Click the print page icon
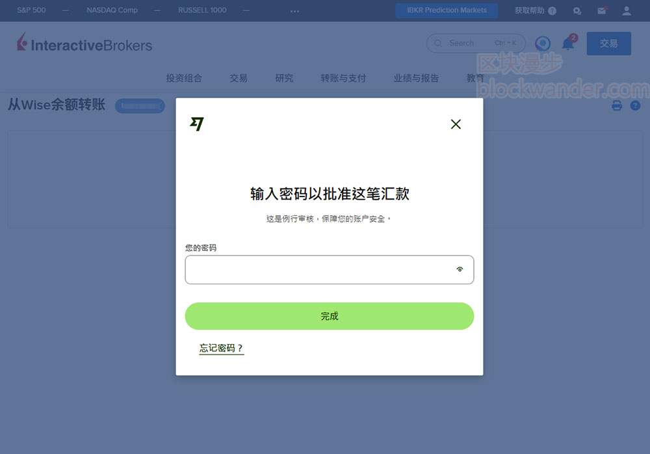Image resolution: width=650 pixels, height=454 pixels. [617, 105]
